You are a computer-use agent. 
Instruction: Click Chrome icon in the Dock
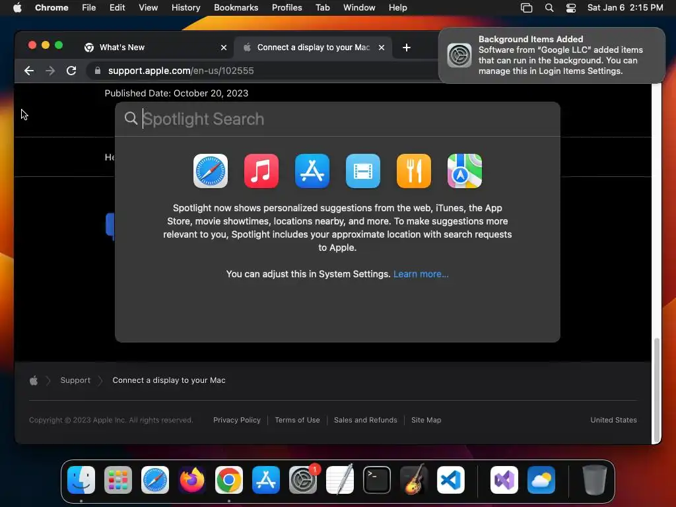229,480
